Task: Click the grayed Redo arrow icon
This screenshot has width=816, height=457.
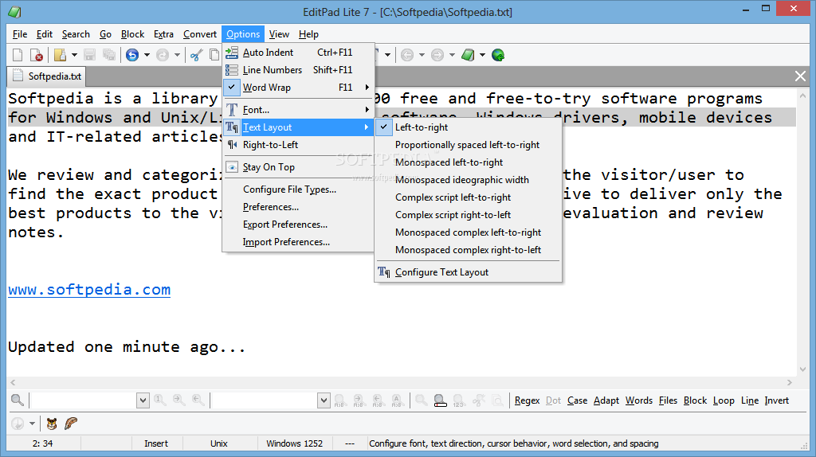Action: pyautogui.click(x=163, y=55)
